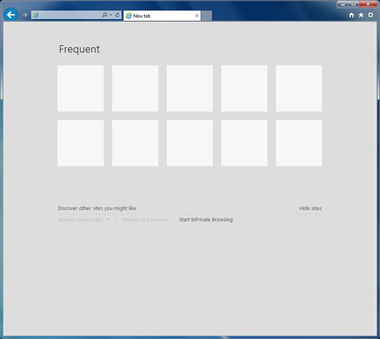Click the Search magnifier icon in address bar
380x339 pixels.
point(104,15)
